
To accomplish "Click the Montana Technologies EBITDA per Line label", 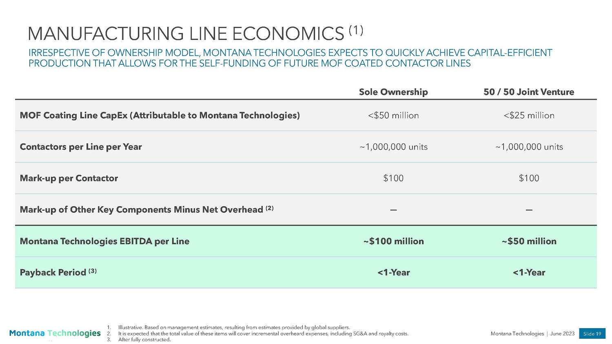I will click(104, 241).
